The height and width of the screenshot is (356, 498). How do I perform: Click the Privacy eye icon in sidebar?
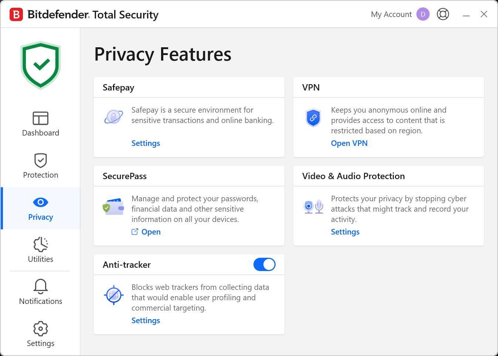(41, 202)
